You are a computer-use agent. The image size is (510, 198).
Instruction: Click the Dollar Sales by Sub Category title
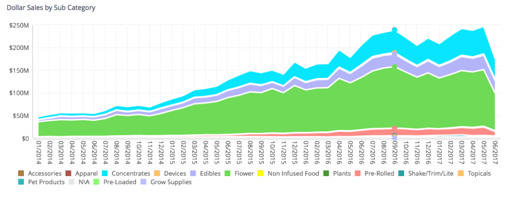tap(51, 7)
